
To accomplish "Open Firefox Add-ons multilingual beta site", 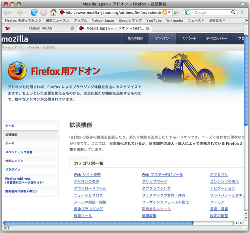I will click(x=24, y=180).
